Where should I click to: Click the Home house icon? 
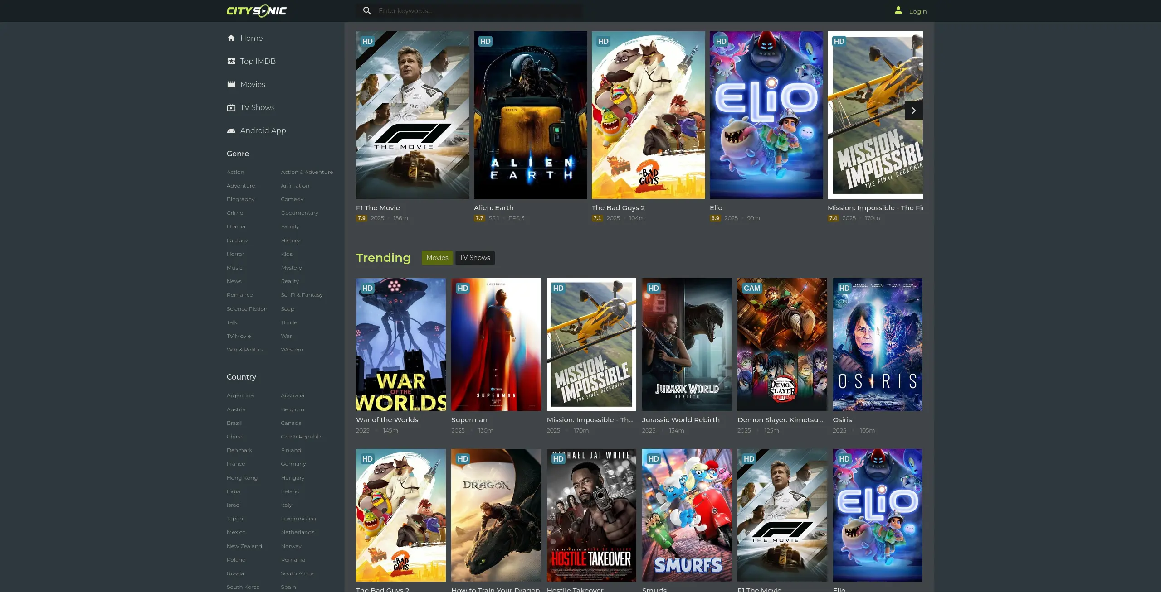(x=231, y=38)
